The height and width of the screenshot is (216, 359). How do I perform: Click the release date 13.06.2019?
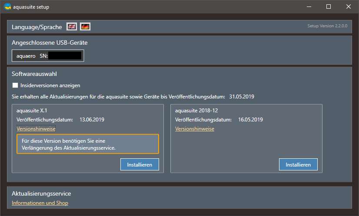point(92,120)
